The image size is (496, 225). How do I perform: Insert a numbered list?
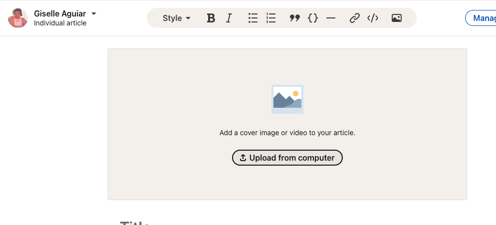271,18
